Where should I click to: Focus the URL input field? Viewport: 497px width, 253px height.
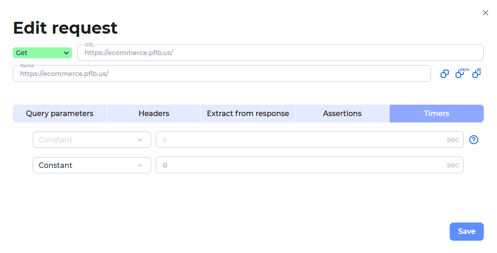coord(280,53)
